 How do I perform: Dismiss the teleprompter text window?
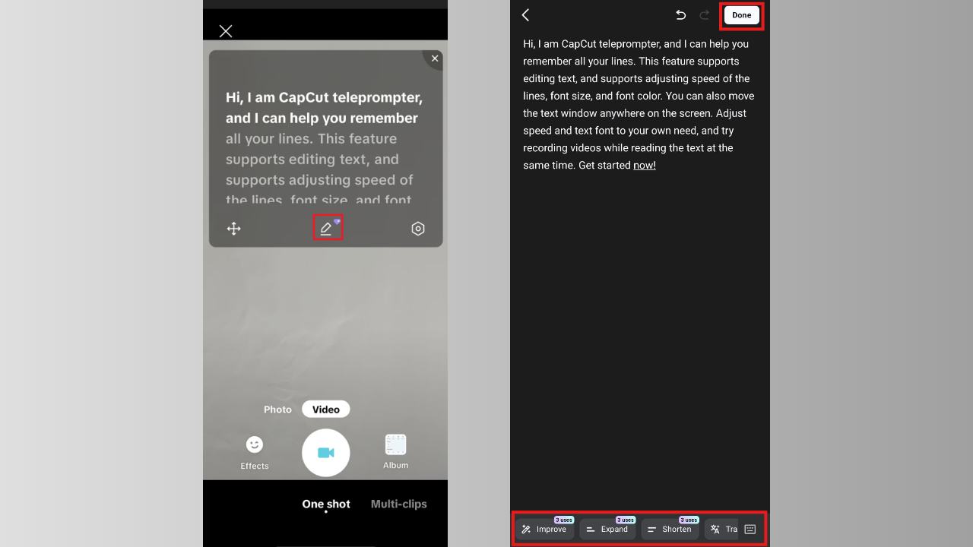[x=435, y=58]
